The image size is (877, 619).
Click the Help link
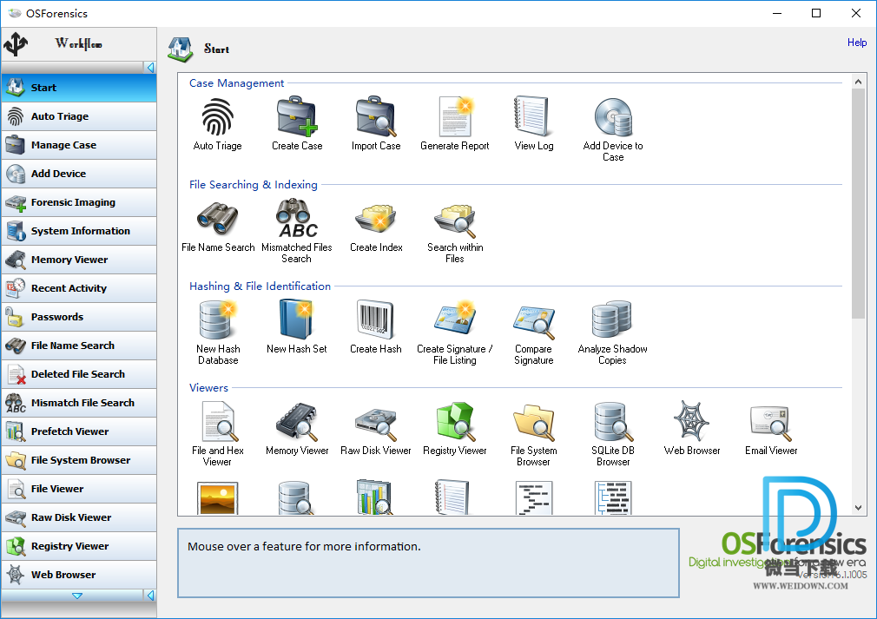[x=857, y=43]
